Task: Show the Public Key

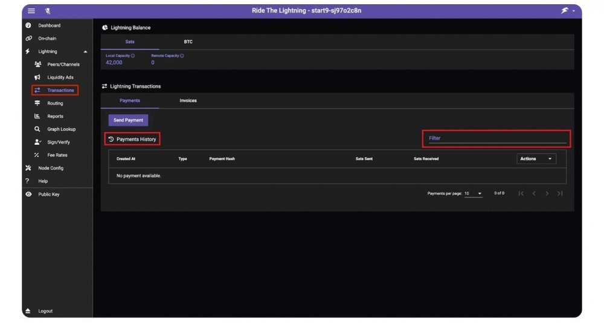Action: (x=49, y=194)
